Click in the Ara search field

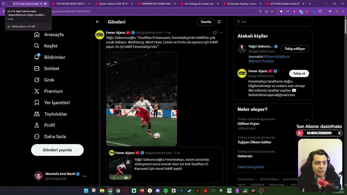[x=273, y=22]
